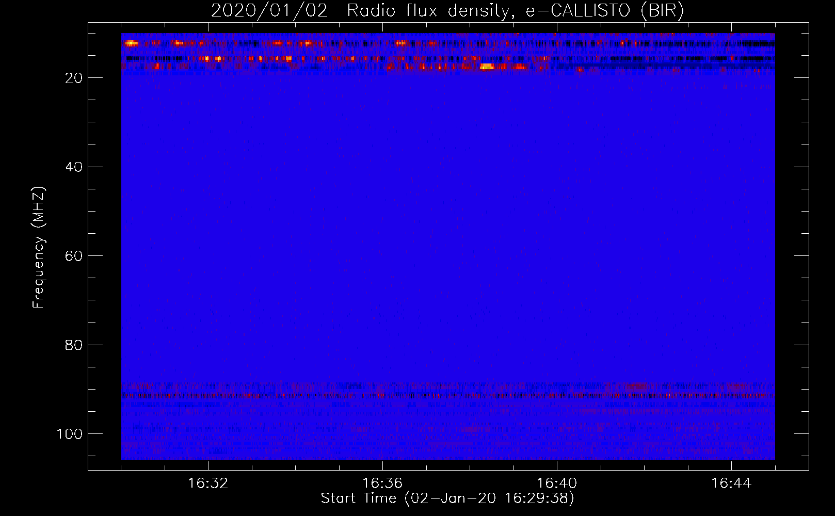Click the frequency tick label '80'
835x516 pixels.
[x=74, y=345]
